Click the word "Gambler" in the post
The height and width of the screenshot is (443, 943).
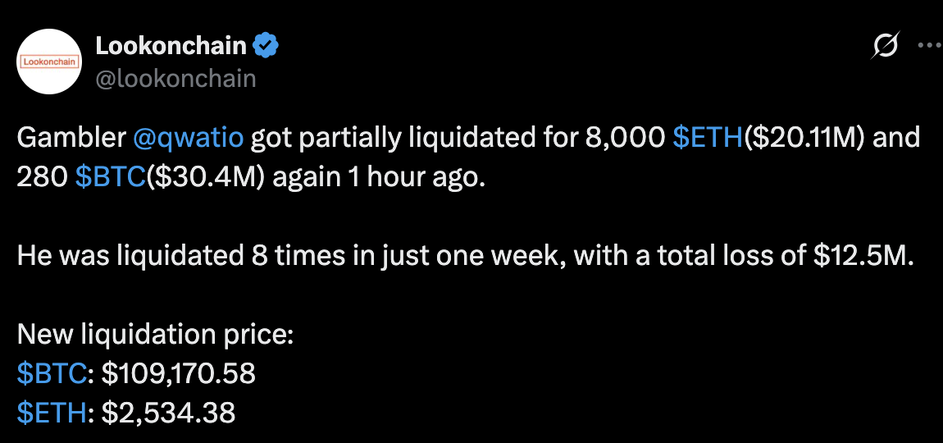tap(70, 139)
